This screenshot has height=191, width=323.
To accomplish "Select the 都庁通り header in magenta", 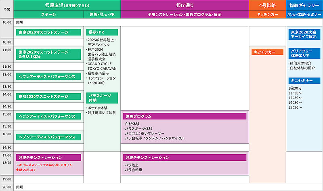I will tap(185, 5).
